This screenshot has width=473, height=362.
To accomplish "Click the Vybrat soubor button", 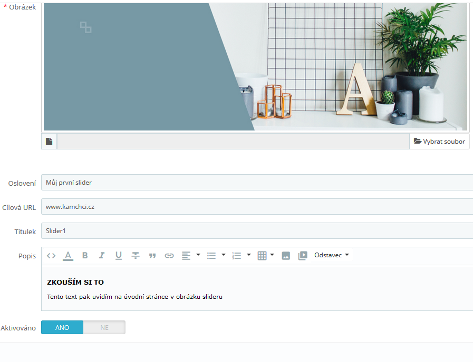I will pos(439,142).
